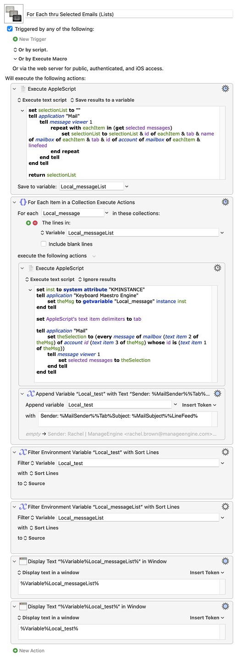Collapse the Filter Local_messageList Sort Lines action
This screenshot has width=237, height=657.
[15, 507]
